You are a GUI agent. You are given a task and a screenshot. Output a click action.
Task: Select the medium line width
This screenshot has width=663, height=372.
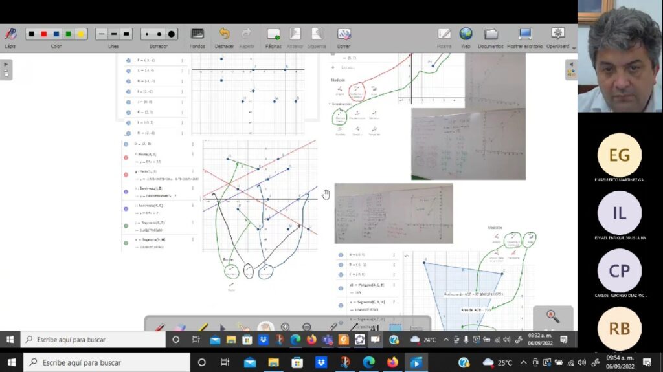tap(114, 34)
